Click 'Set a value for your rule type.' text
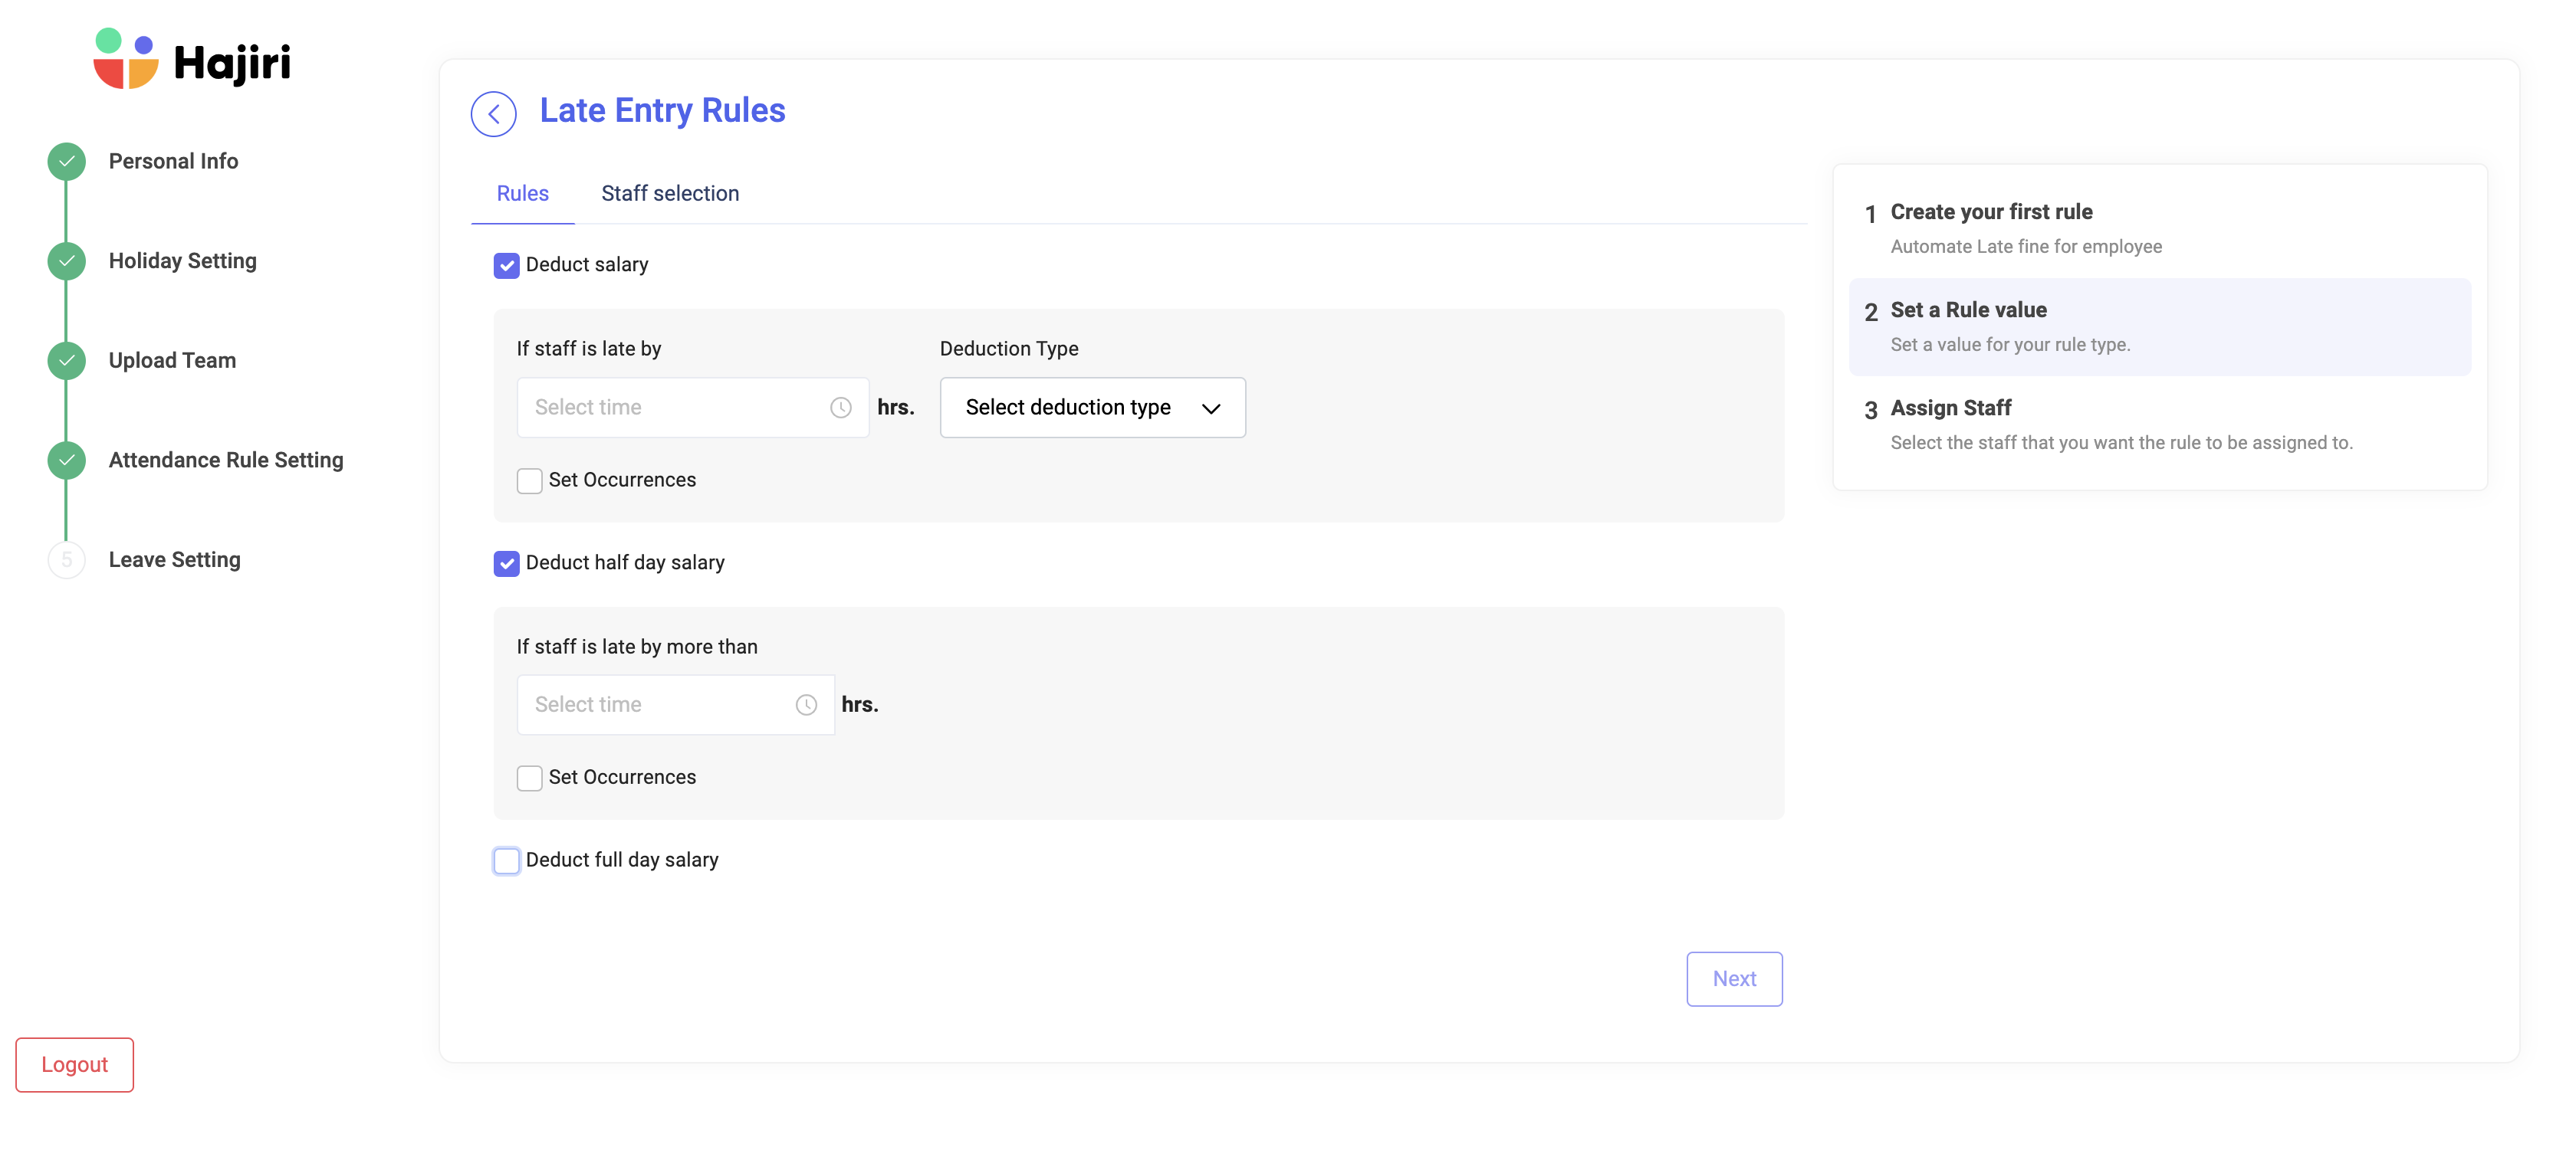The image size is (2576, 1170). [2010, 345]
